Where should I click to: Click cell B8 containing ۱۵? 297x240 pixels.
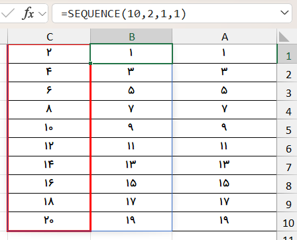[131, 184]
